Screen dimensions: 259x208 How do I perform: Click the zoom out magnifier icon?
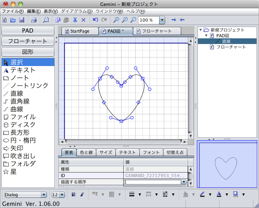point(133,20)
